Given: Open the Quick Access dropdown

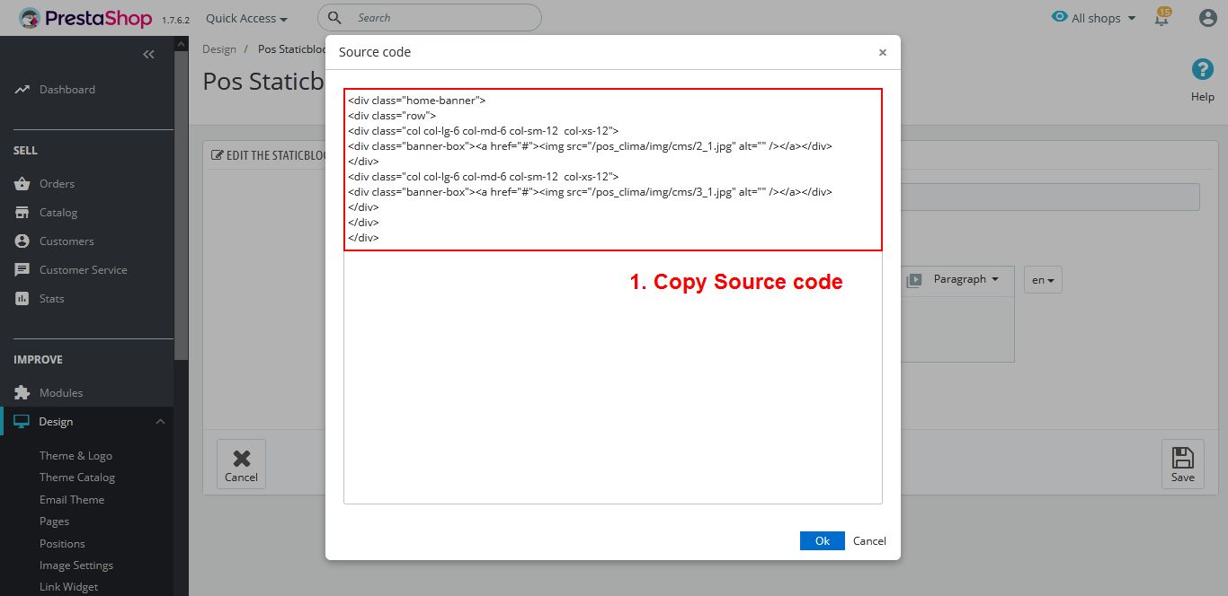Looking at the screenshot, I should click(x=246, y=18).
